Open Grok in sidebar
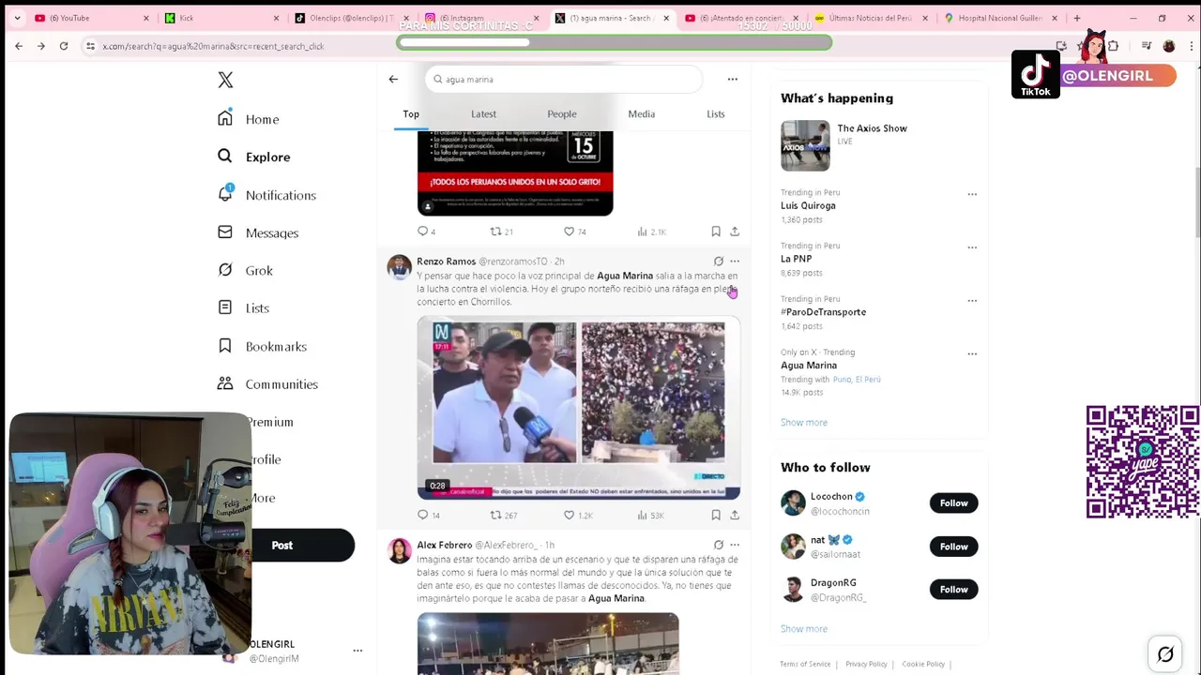This screenshot has height=675, width=1201. point(245,270)
